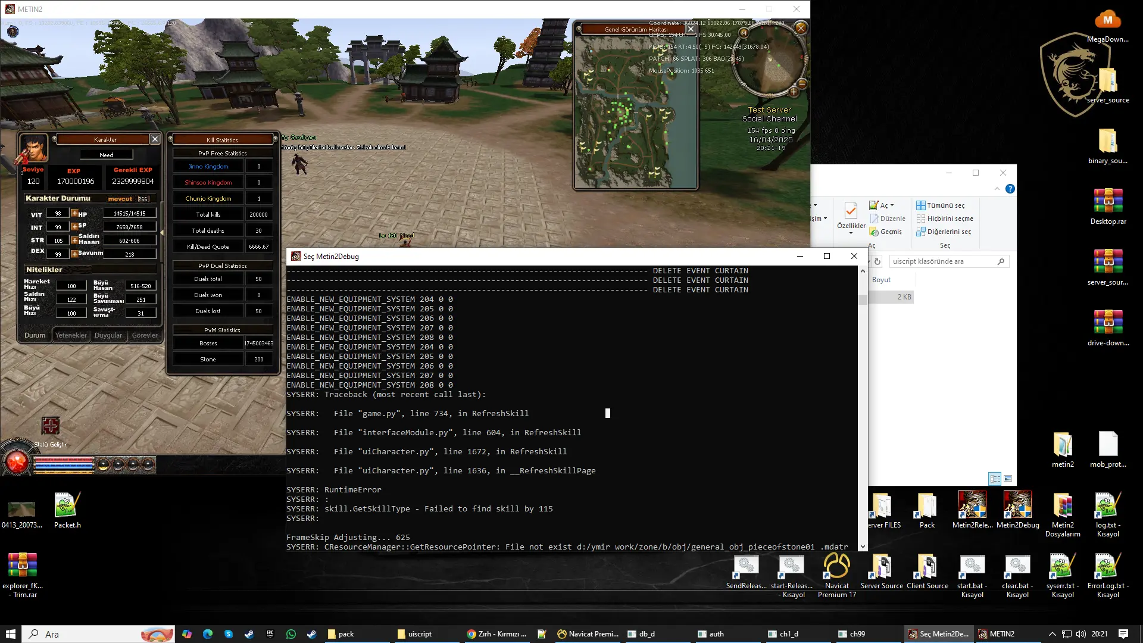Switch Explorer to large icons view

pos(1008,479)
